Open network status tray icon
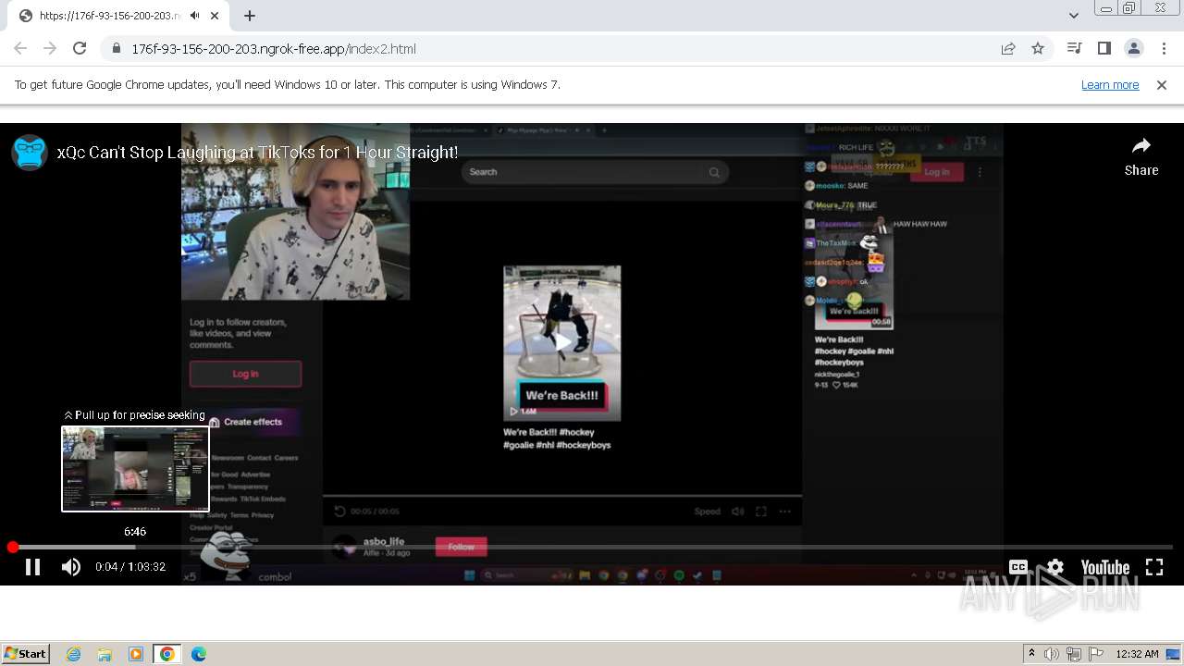This screenshot has height=666, width=1184. click(x=1074, y=654)
